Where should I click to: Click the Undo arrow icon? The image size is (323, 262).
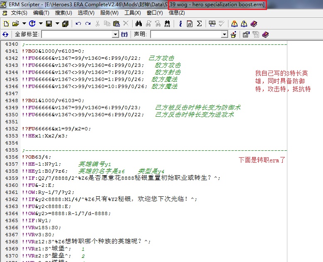tap(78, 24)
